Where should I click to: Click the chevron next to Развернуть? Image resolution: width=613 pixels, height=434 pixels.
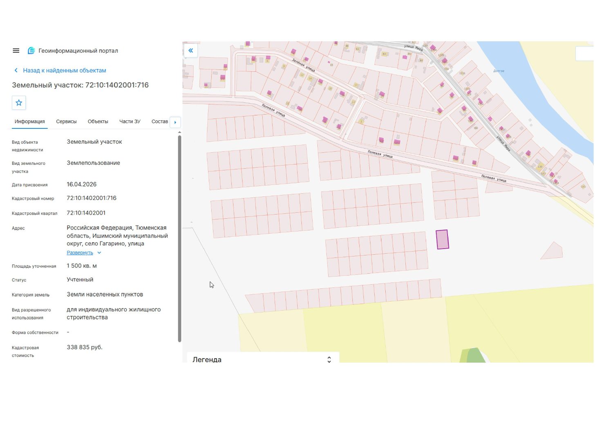point(99,253)
